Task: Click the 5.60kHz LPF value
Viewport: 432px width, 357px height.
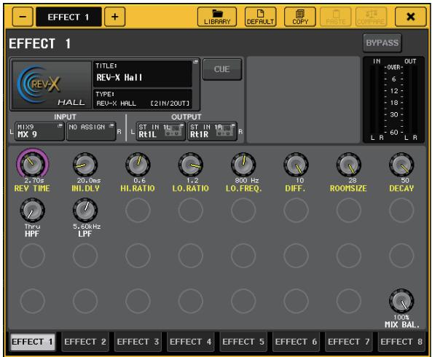Action: tap(87, 227)
